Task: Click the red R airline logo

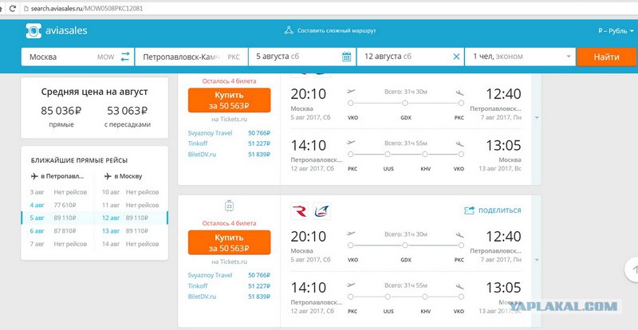Action: (x=300, y=211)
